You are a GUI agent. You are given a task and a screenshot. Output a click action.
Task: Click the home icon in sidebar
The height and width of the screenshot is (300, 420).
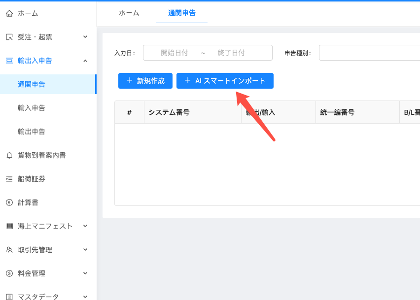pyautogui.click(x=9, y=13)
